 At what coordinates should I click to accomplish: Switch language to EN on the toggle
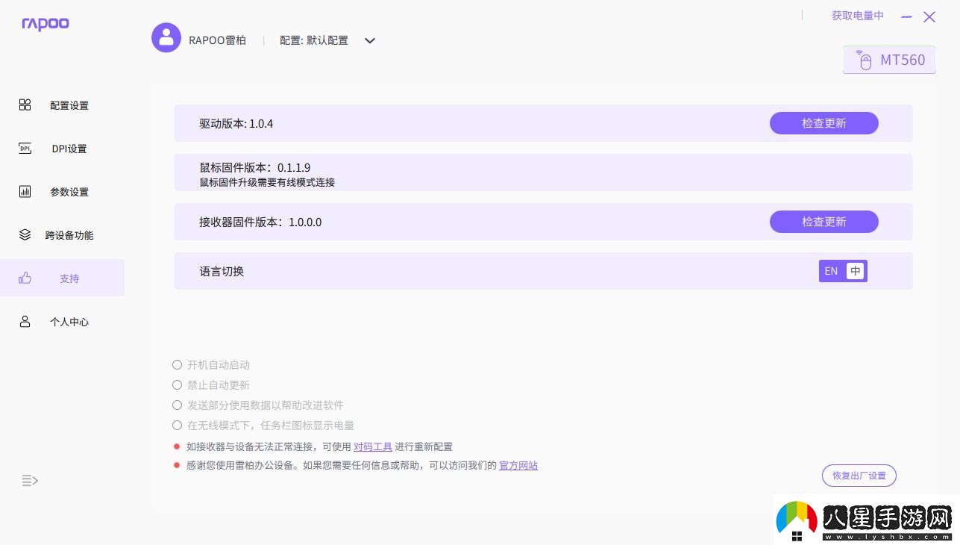point(831,271)
